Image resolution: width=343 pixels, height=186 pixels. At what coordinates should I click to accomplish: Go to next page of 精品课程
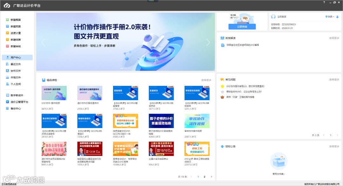coord(211,176)
